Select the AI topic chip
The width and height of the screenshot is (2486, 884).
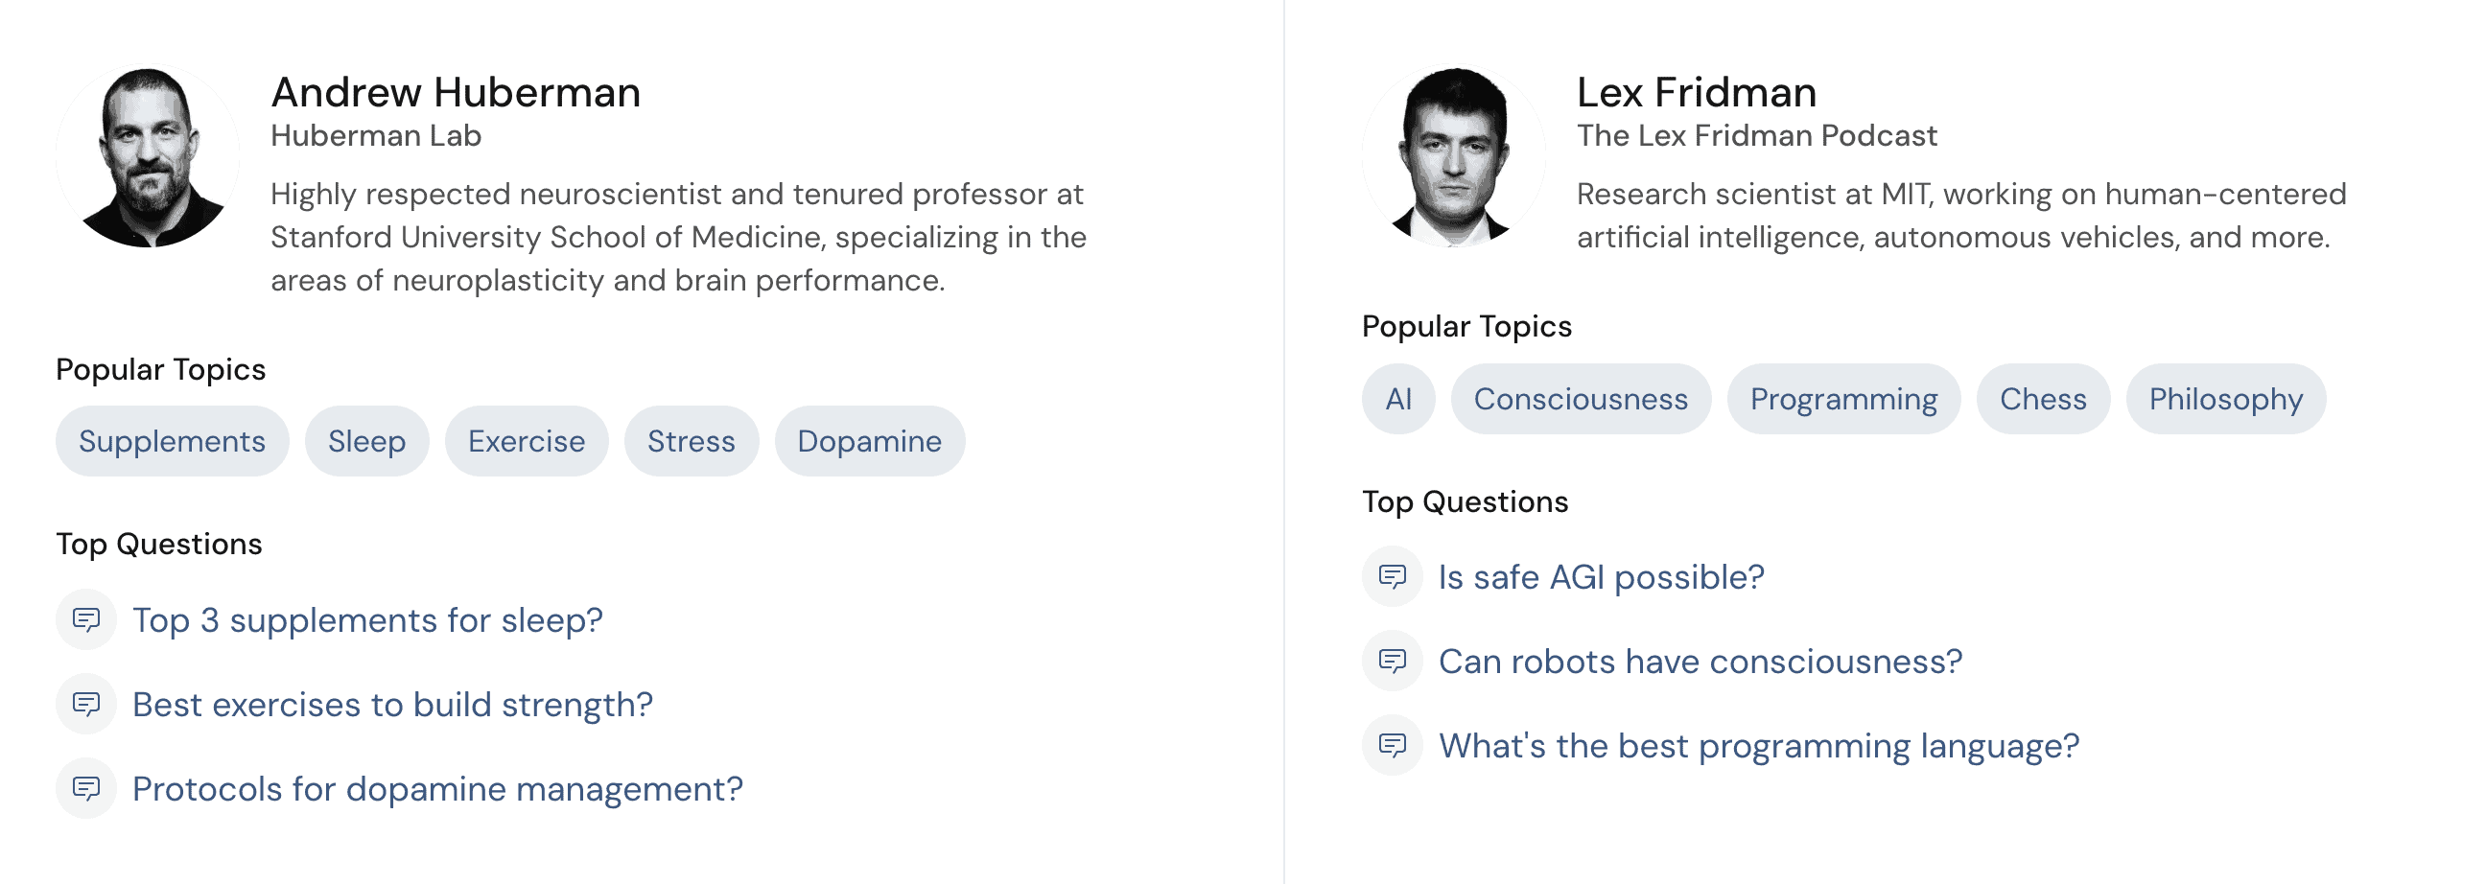coord(1398,399)
